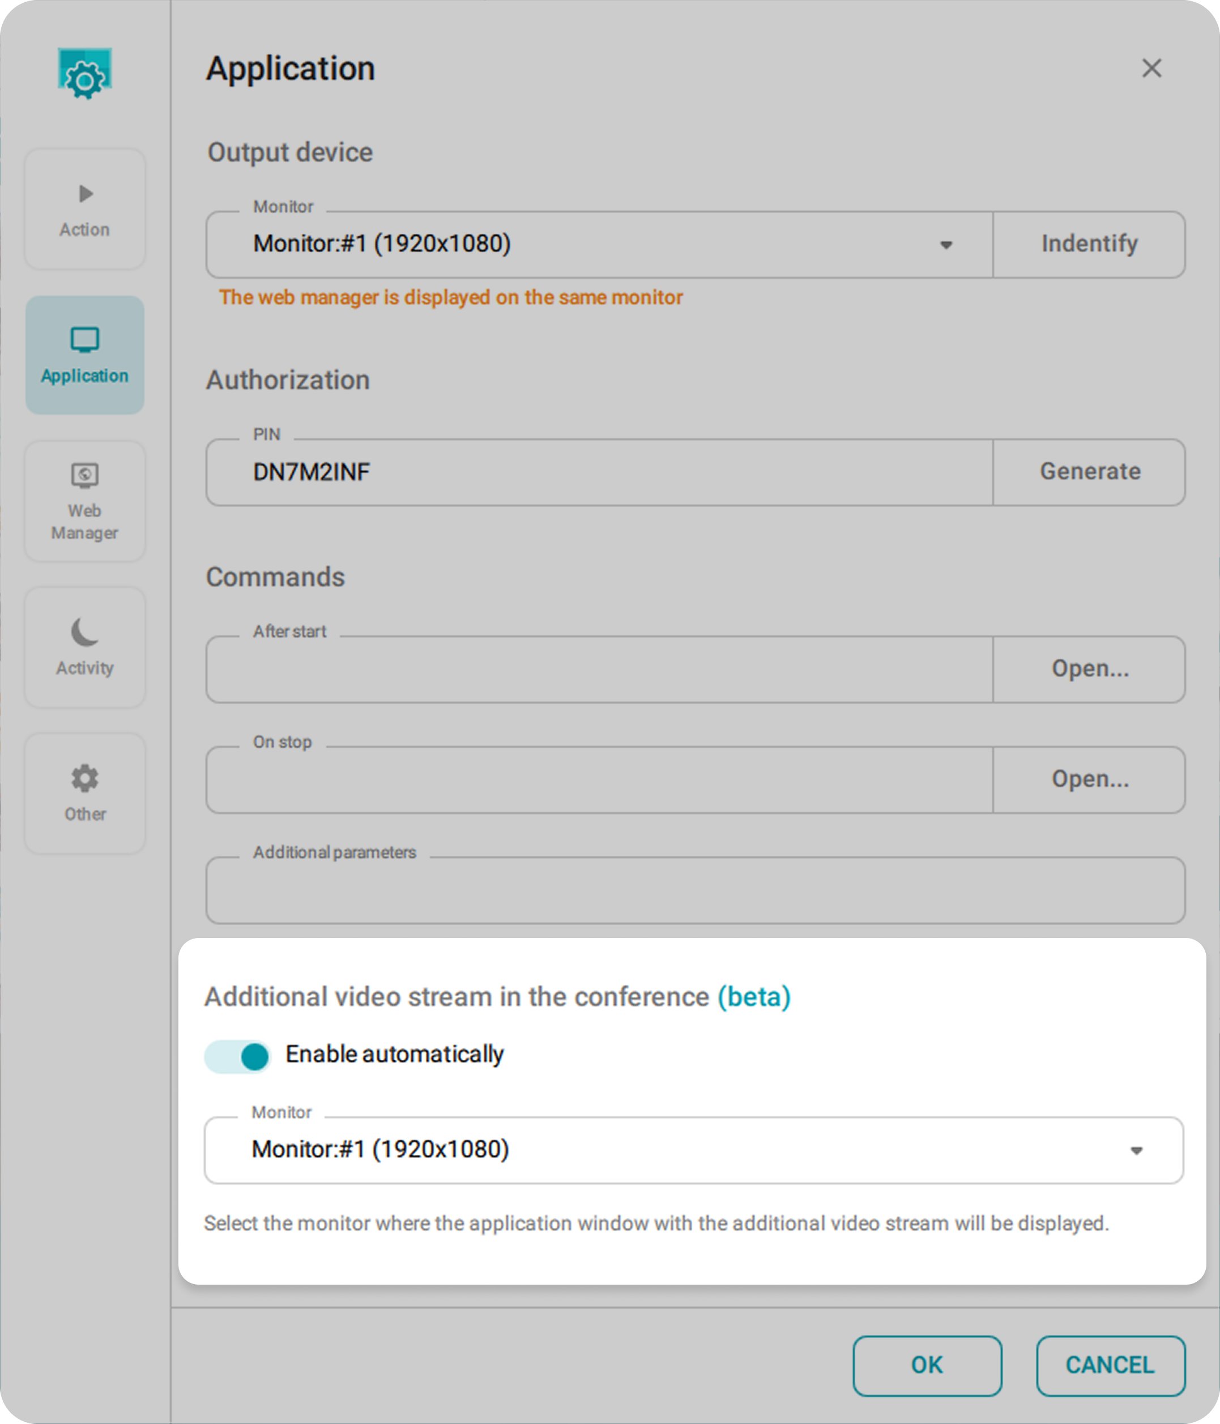Switch to the Activity tab label
The height and width of the screenshot is (1424, 1220).
[x=84, y=668]
